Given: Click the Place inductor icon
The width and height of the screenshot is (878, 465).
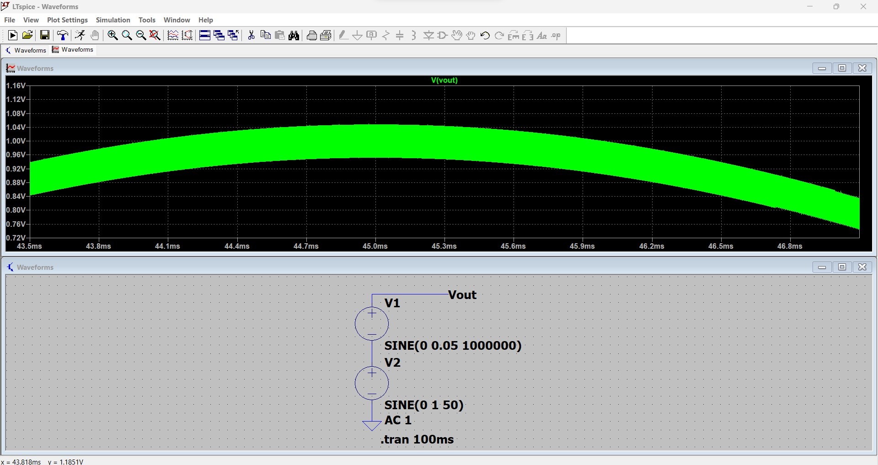Looking at the screenshot, I should point(414,35).
